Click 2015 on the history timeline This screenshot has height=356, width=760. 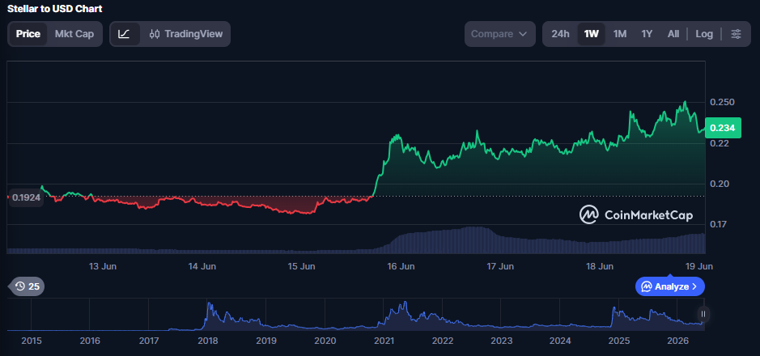(x=32, y=341)
